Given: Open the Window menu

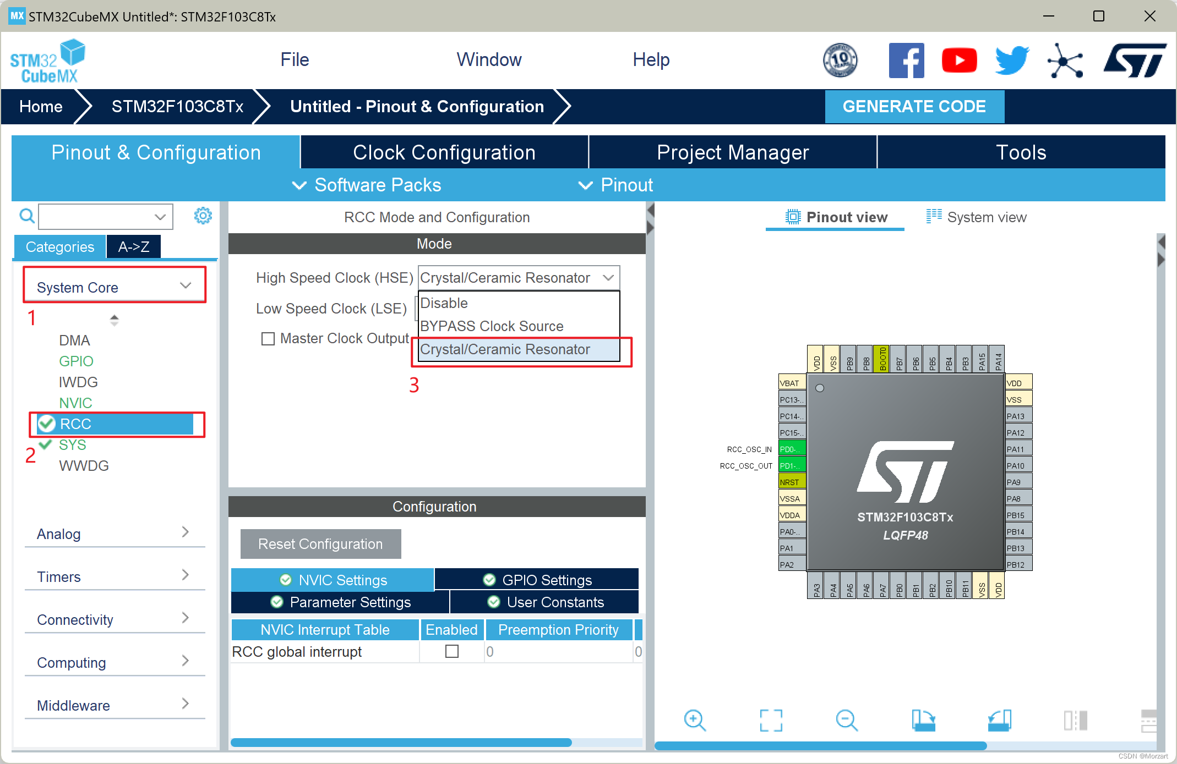Looking at the screenshot, I should coord(489,59).
